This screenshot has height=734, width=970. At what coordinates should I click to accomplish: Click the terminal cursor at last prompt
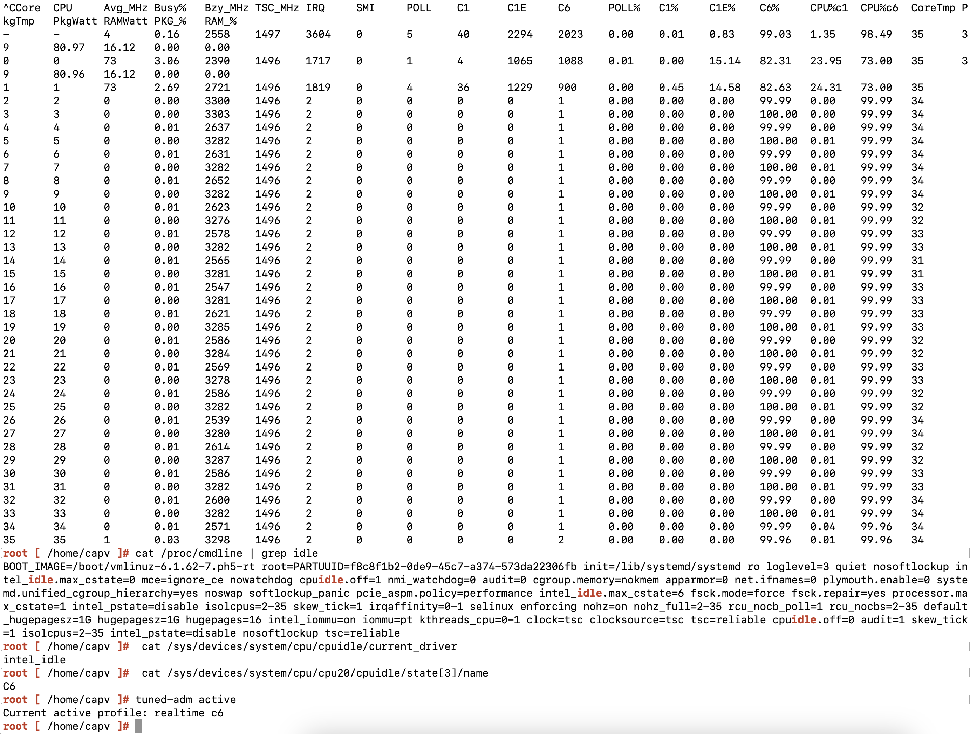coord(138,726)
